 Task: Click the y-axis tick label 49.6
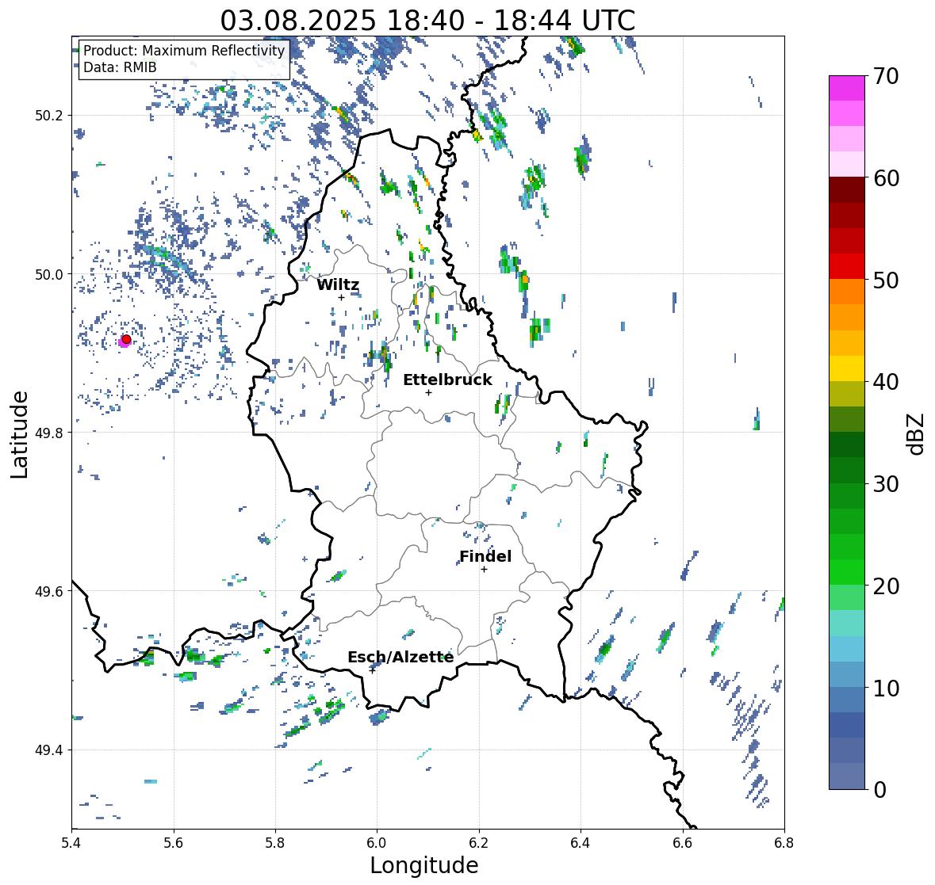click(49, 591)
